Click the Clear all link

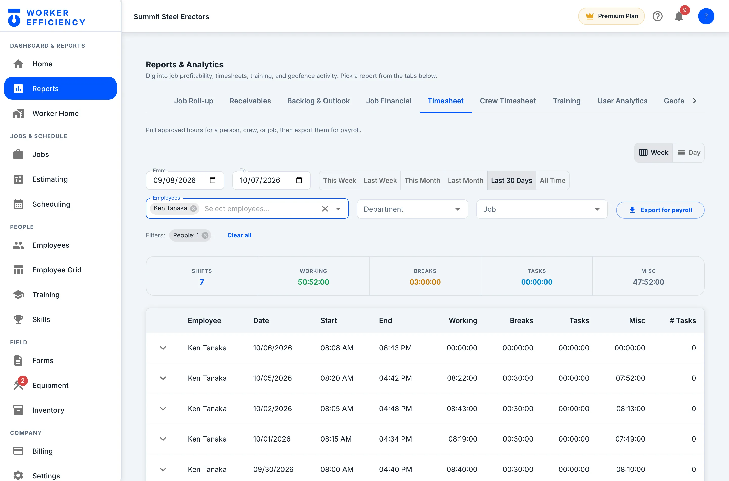click(239, 235)
